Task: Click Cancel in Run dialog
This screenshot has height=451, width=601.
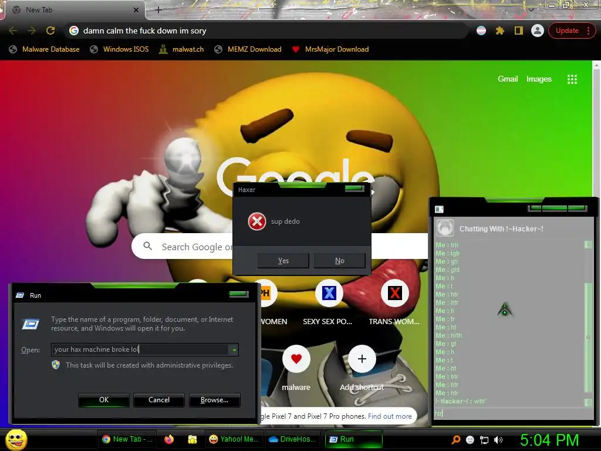Action: [159, 399]
